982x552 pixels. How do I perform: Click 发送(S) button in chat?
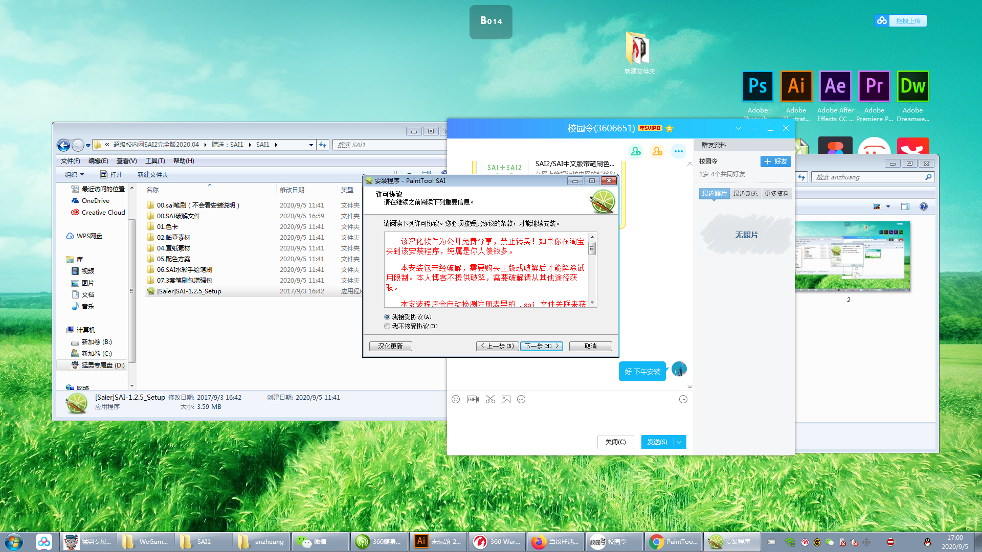(x=657, y=442)
